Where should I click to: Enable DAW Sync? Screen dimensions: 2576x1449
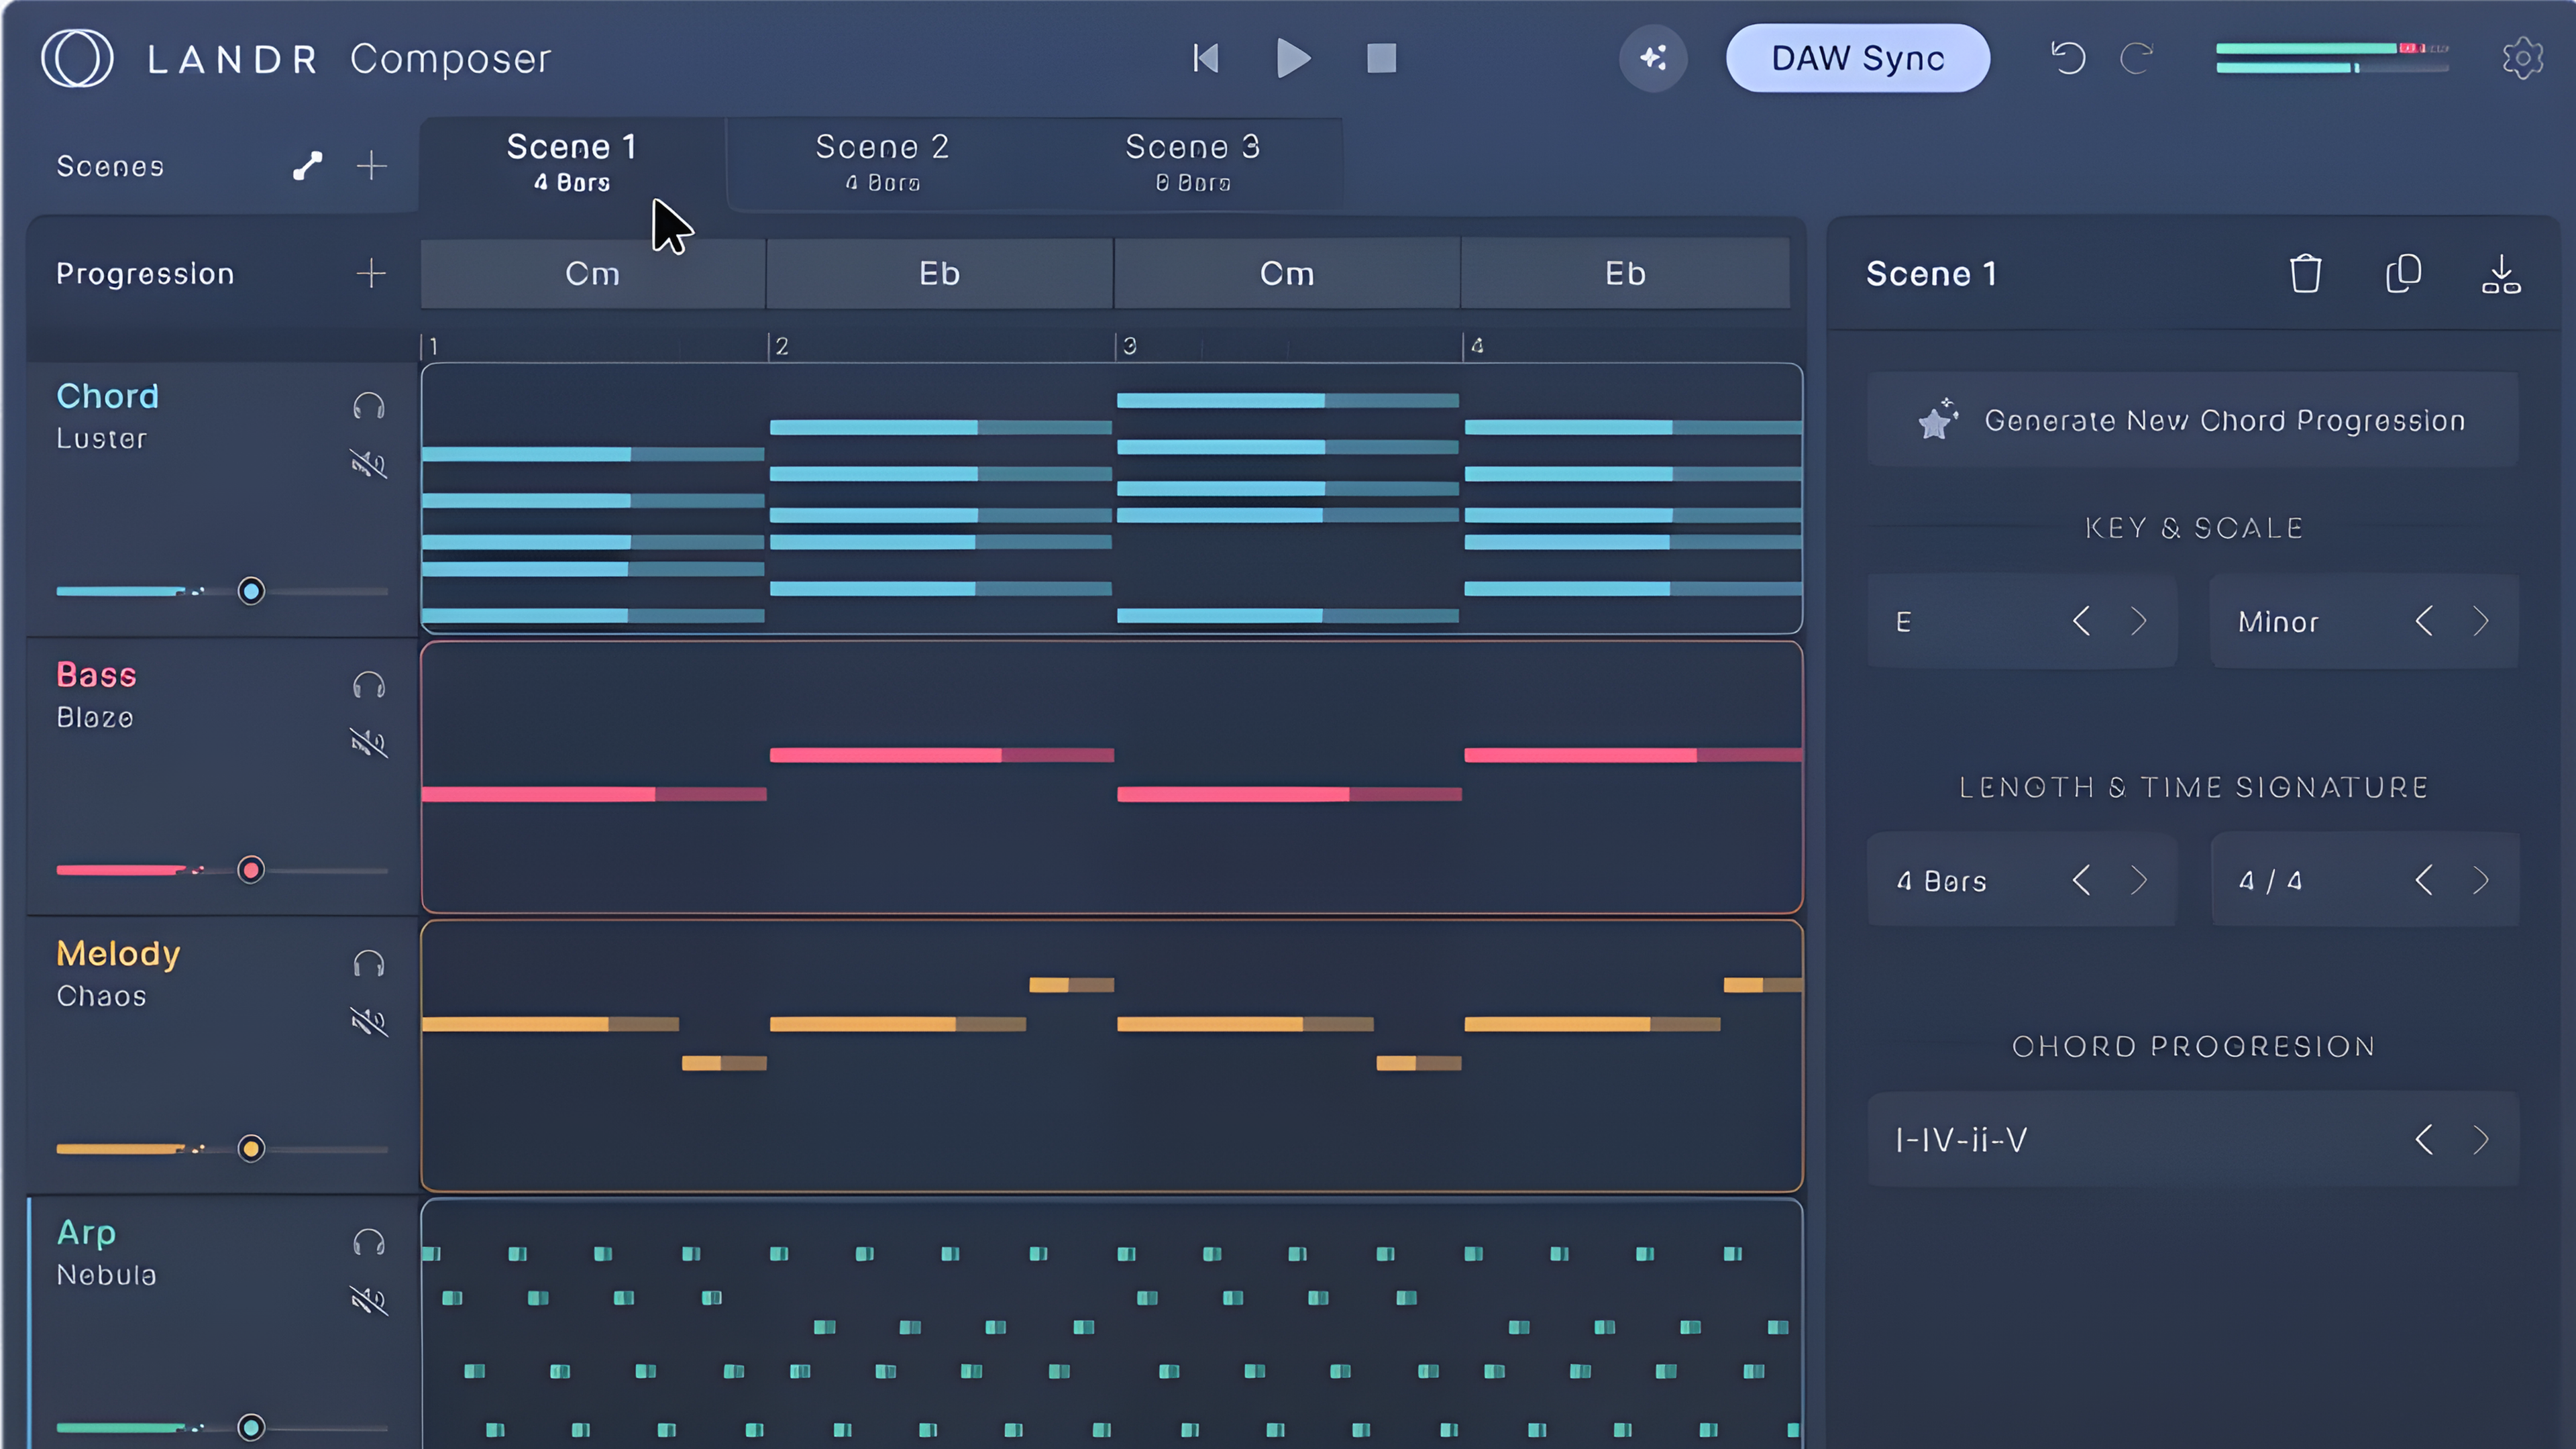pyautogui.click(x=1857, y=58)
